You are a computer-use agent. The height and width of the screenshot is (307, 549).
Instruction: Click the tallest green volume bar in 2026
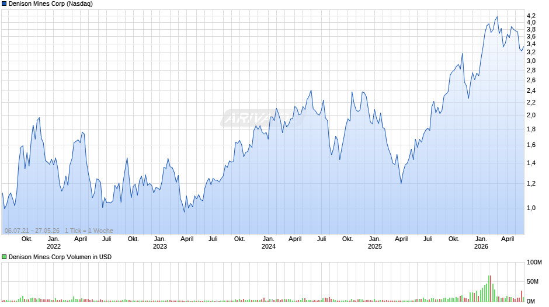point(489,288)
